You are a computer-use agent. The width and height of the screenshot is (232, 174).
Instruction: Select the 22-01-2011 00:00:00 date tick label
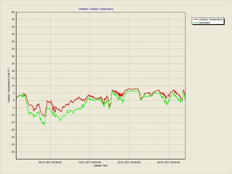click(130, 162)
